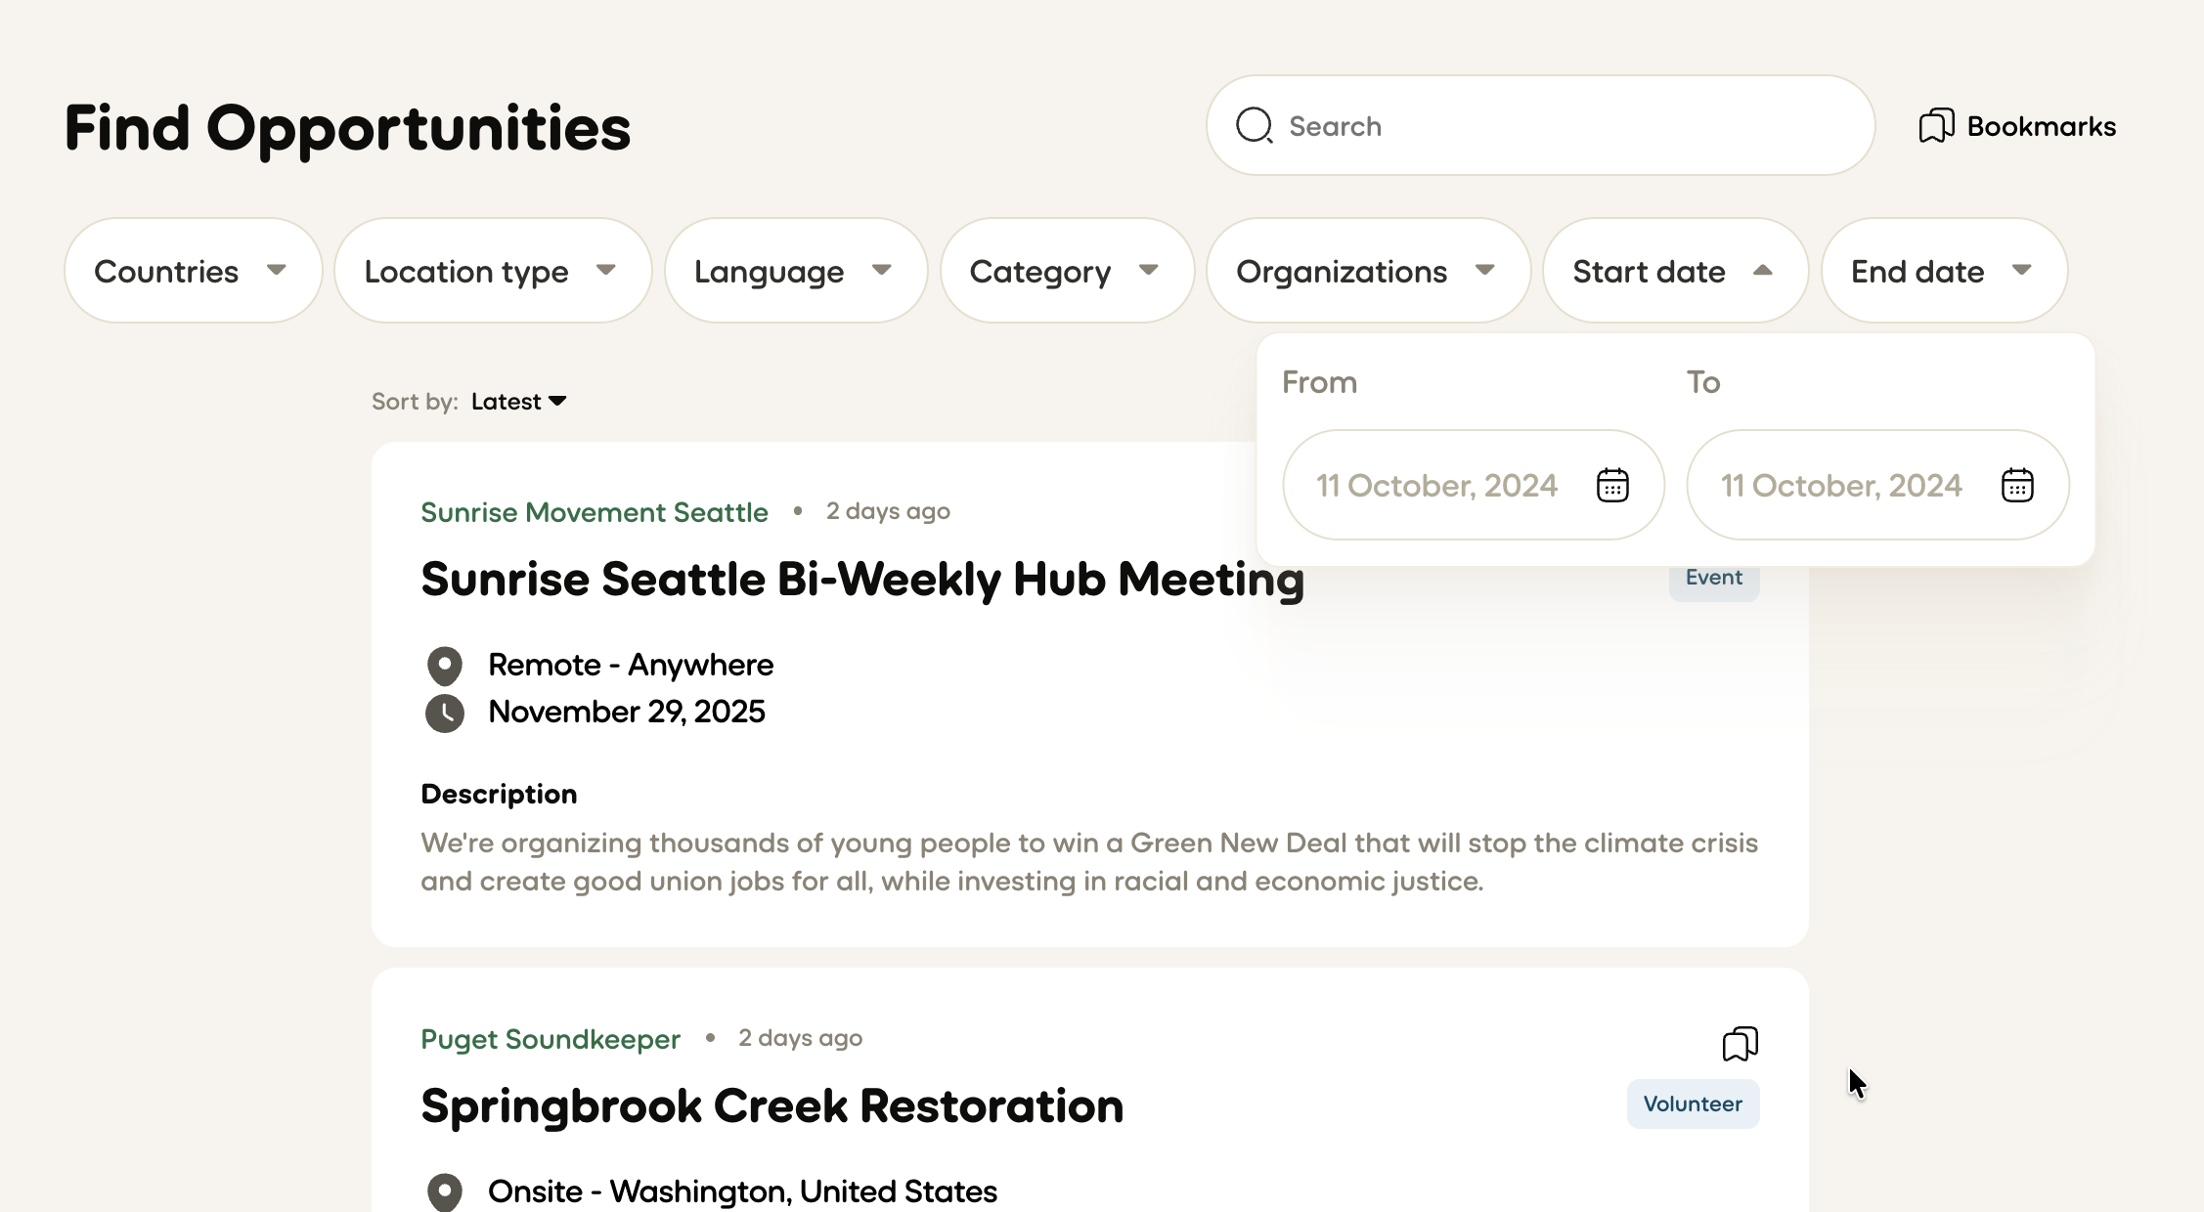Expand the Language filter dropdown
2204x1212 pixels.
pyautogui.click(x=795, y=271)
